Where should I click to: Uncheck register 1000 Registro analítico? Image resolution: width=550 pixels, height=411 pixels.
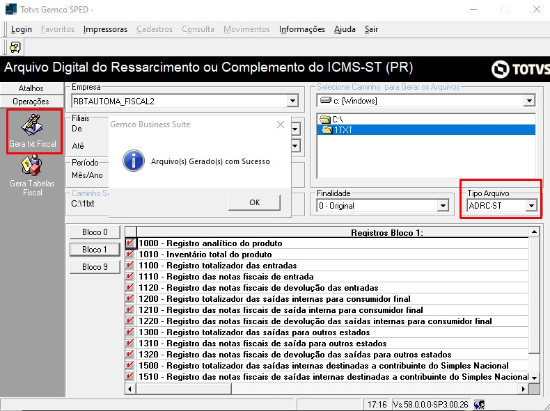129,243
